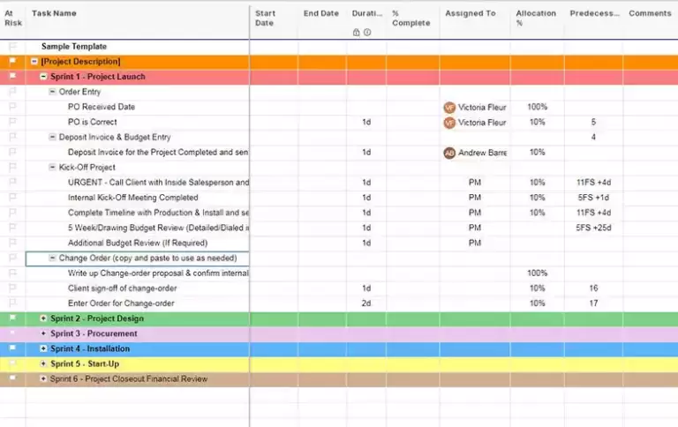
Task: Select the Comments column header
Action: [x=650, y=14]
